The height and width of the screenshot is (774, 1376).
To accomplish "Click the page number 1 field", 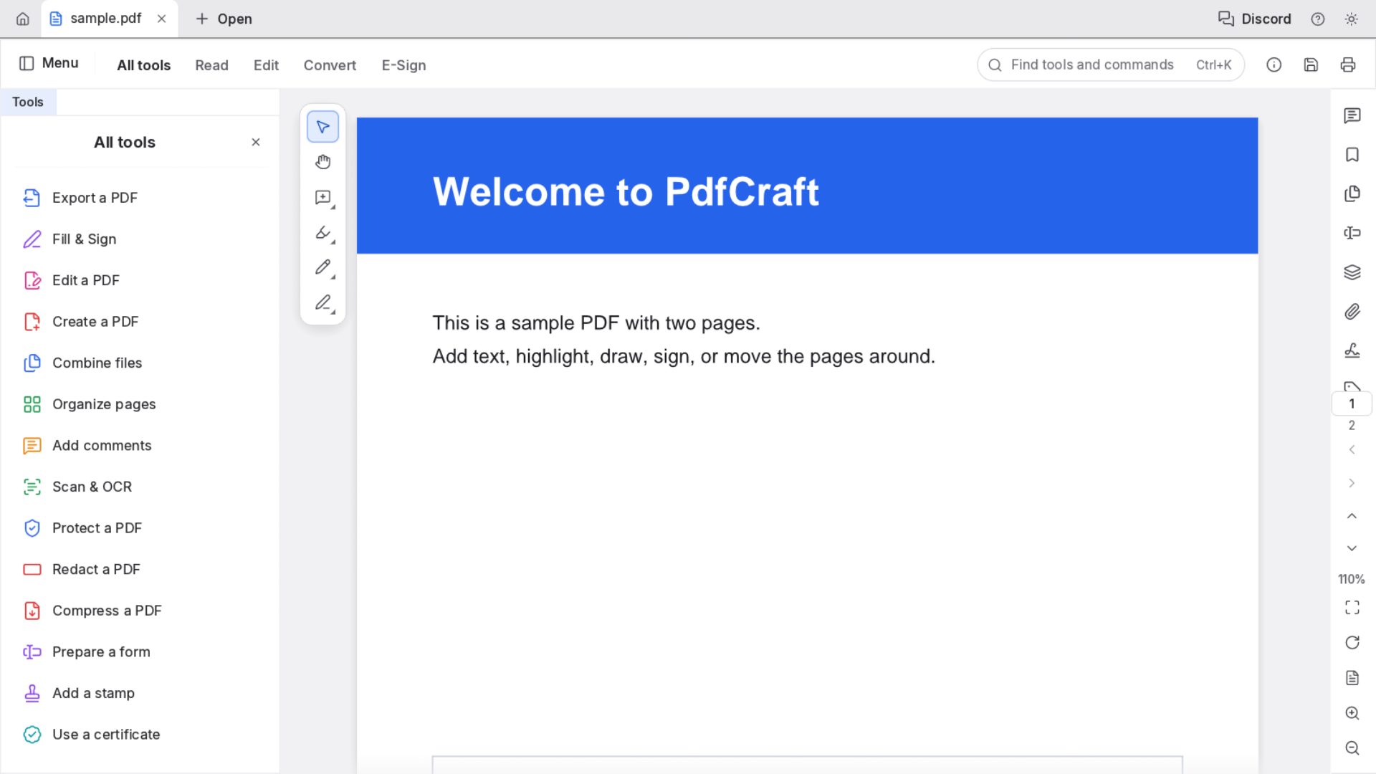I will coord(1352,403).
